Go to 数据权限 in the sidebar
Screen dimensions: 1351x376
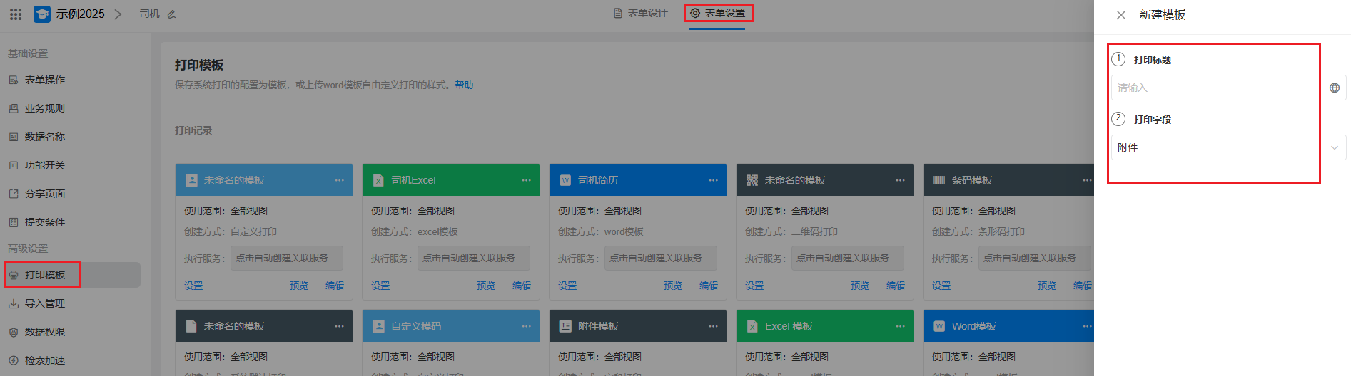44,332
